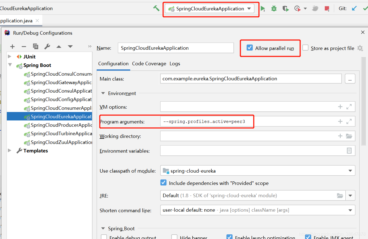Copy configuration icon in the dialog toolbar
This screenshot has width=368, height=239.
(35, 46)
